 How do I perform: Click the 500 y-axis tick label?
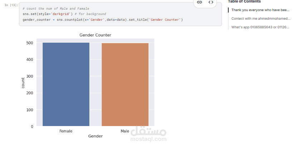click(30, 43)
